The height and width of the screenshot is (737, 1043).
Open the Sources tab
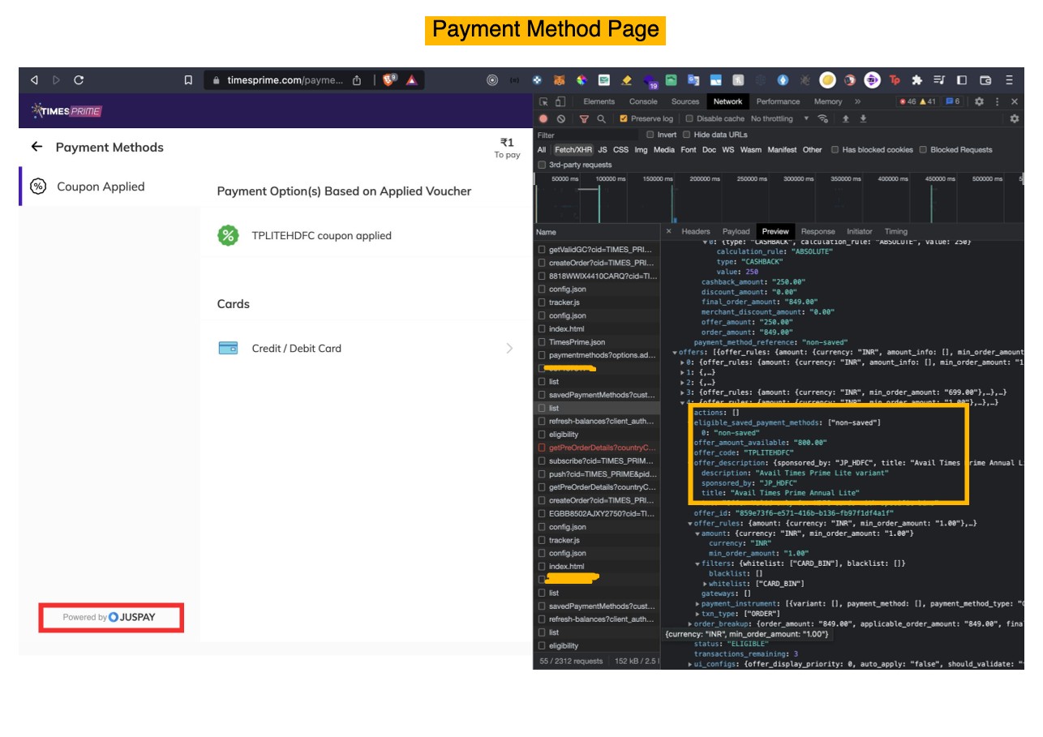point(685,101)
